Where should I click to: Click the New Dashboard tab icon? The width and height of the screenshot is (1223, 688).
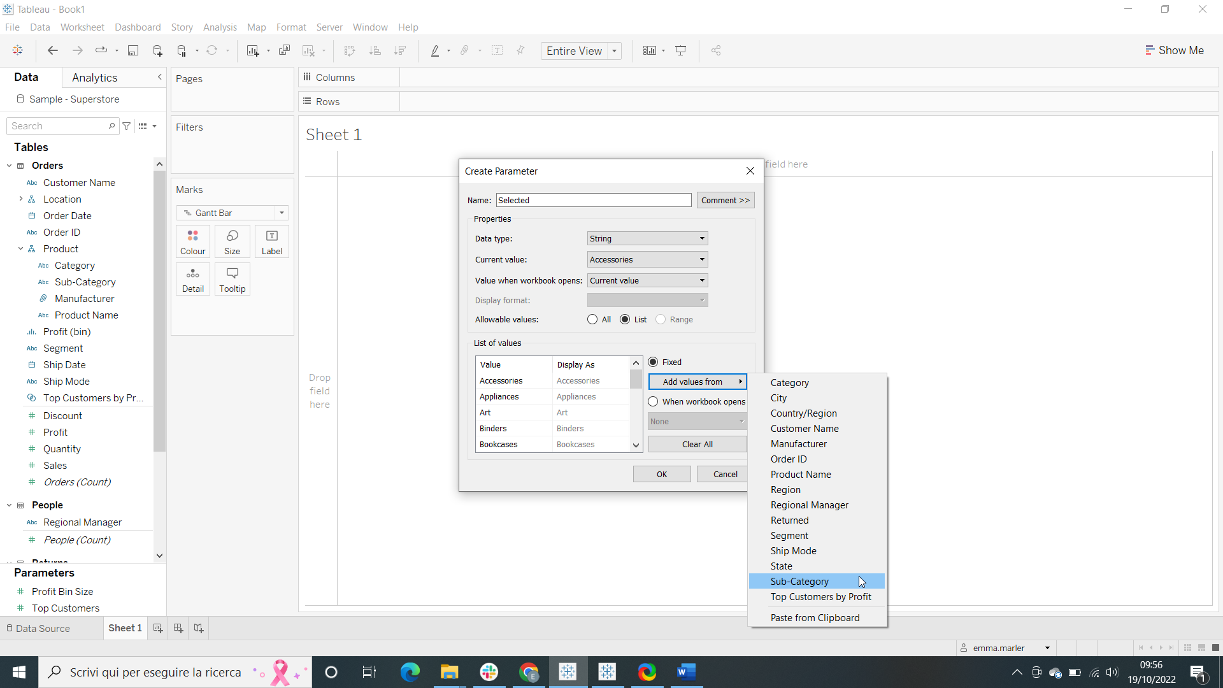(x=178, y=628)
